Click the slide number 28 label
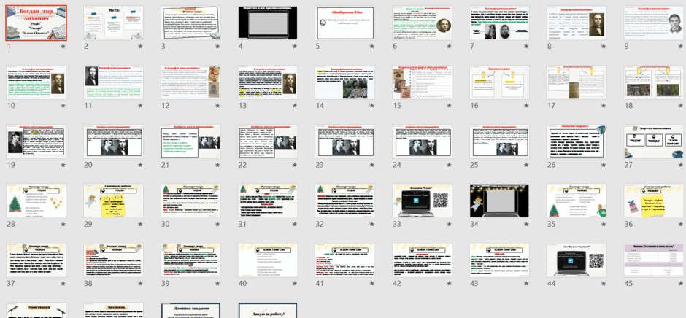This screenshot has height=318, width=686. tap(11, 225)
